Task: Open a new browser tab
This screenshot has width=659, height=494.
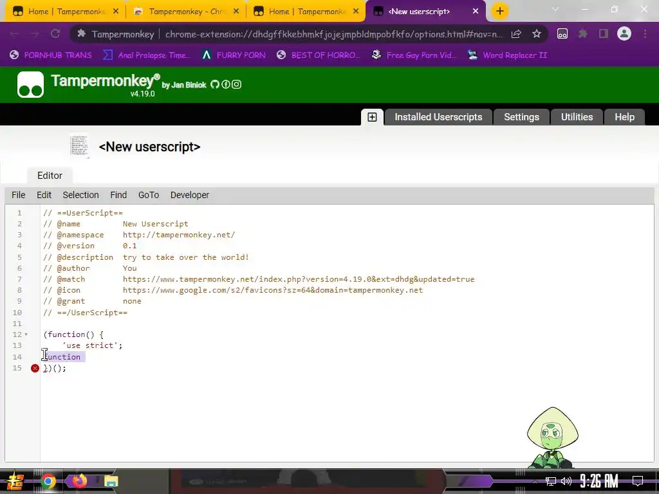Action: (499, 12)
